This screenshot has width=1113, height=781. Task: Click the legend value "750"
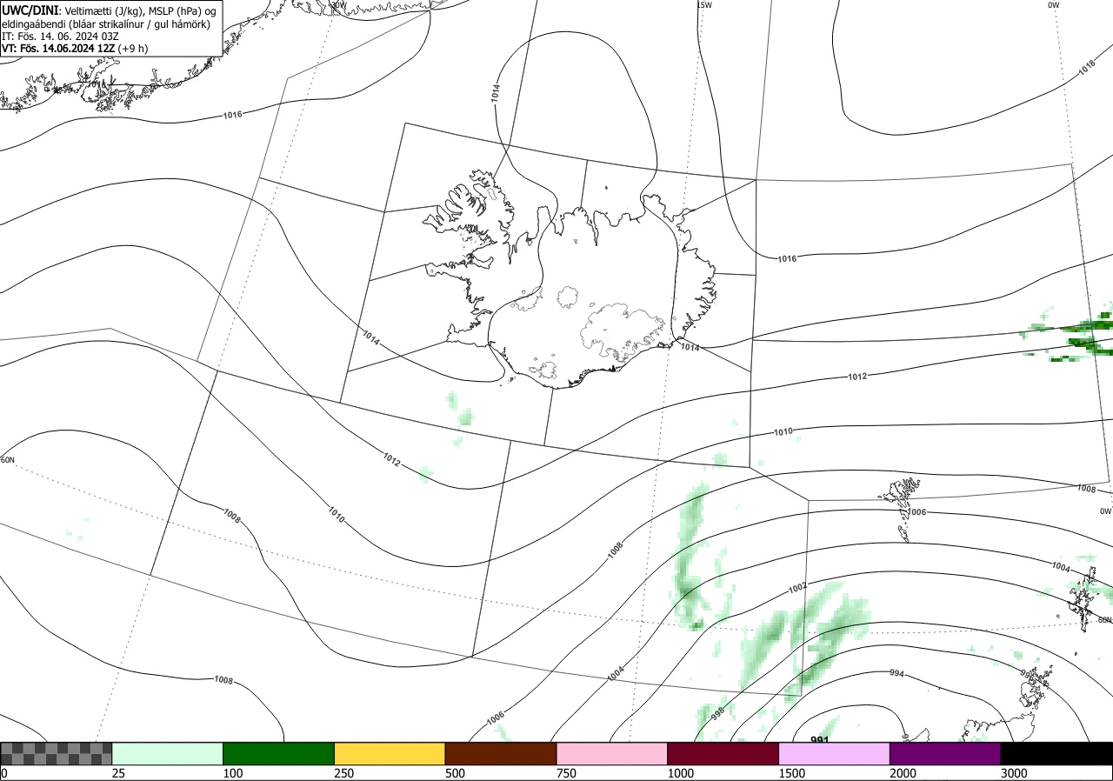tap(566, 773)
